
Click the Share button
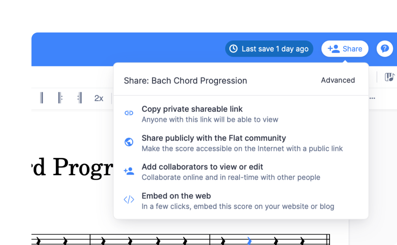(345, 49)
